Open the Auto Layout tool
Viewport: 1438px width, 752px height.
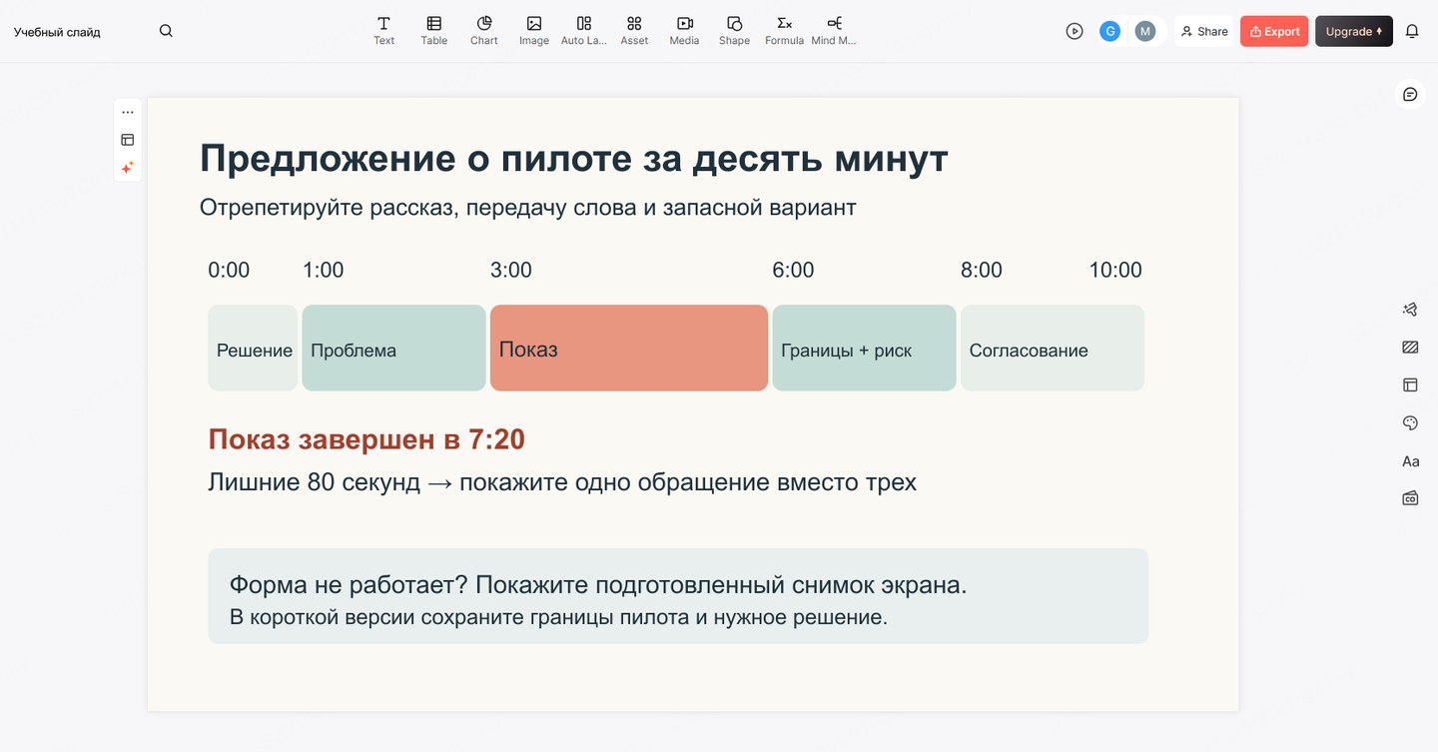tap(584, 30)
